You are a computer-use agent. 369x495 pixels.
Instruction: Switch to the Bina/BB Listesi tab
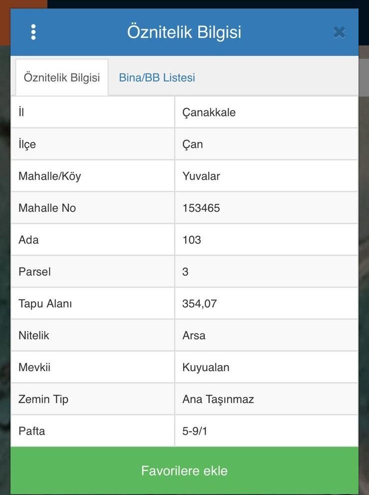click(x=157, y=77)
